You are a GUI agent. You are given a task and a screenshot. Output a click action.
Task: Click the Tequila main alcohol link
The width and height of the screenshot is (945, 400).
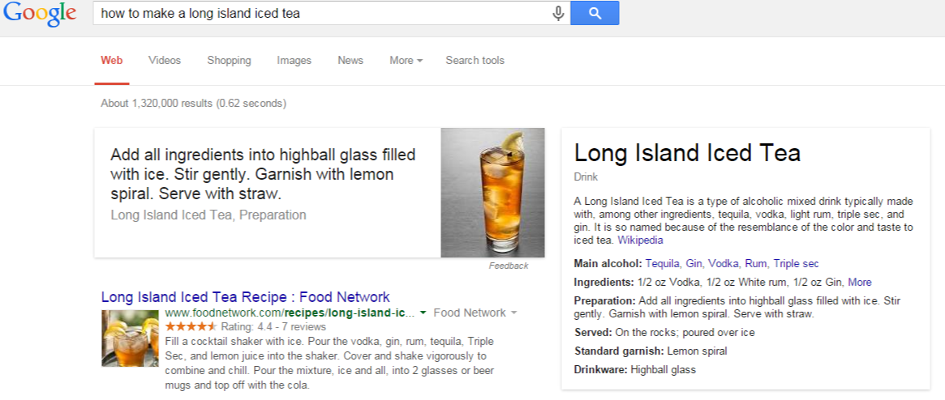tap(662, 264)
